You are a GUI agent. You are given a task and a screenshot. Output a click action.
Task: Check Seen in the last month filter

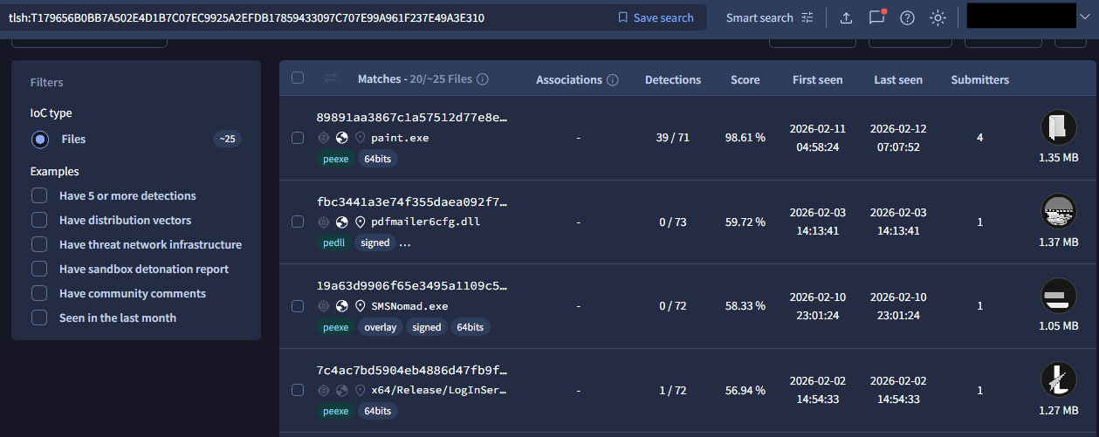click(x=39, y=318)
